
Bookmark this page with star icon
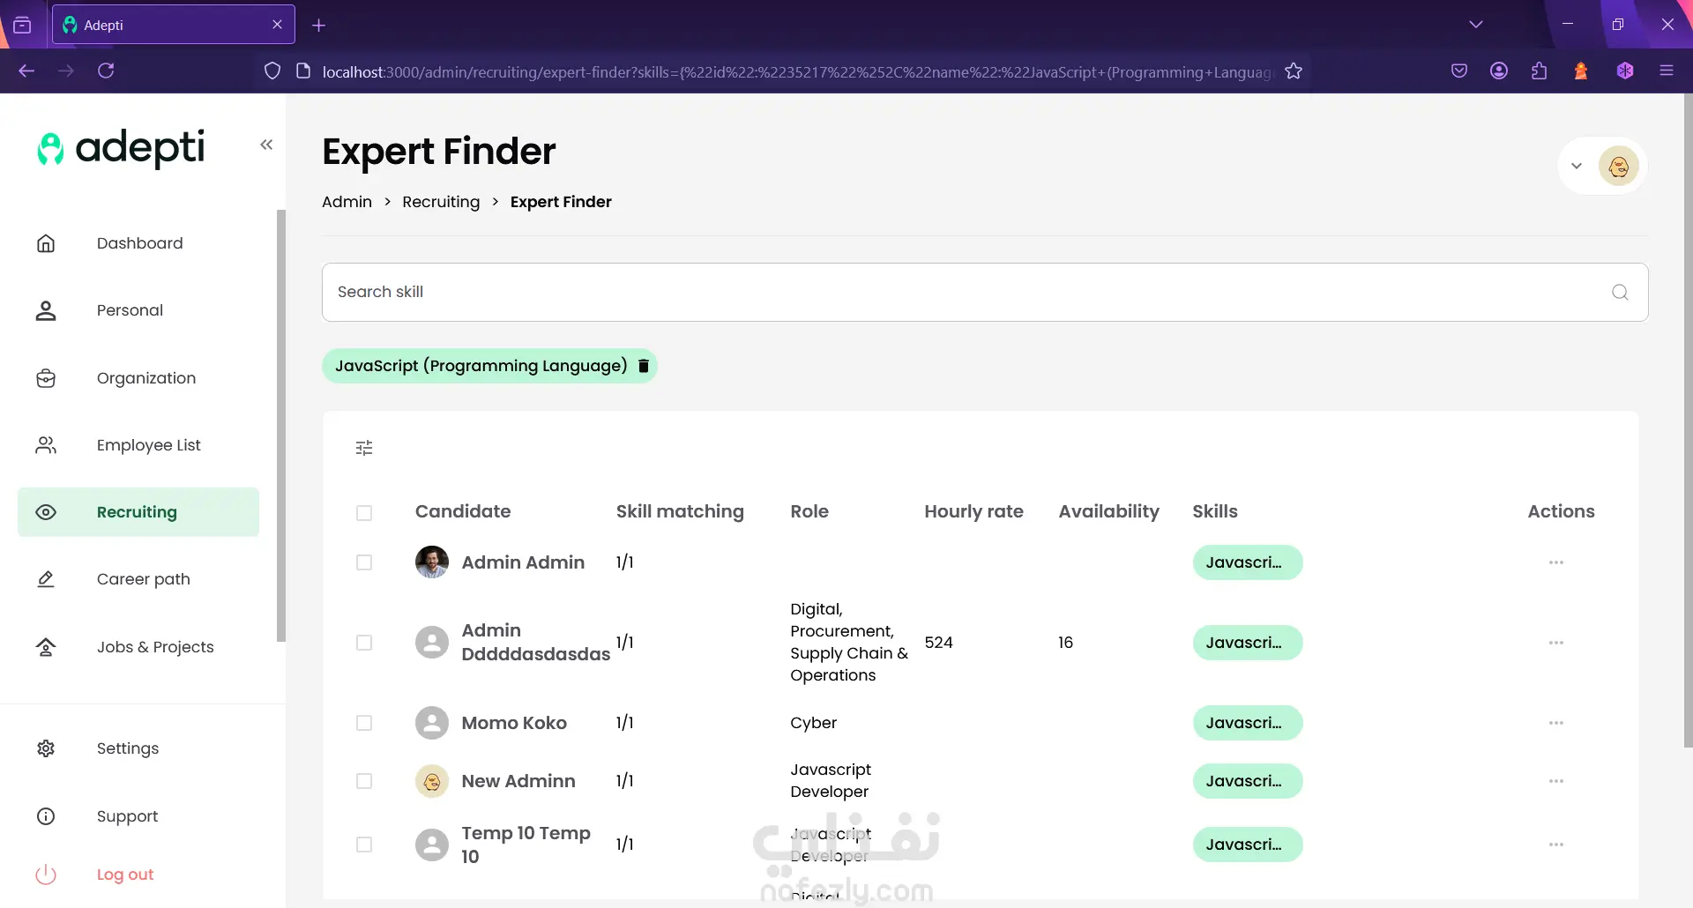[1294, 71]
